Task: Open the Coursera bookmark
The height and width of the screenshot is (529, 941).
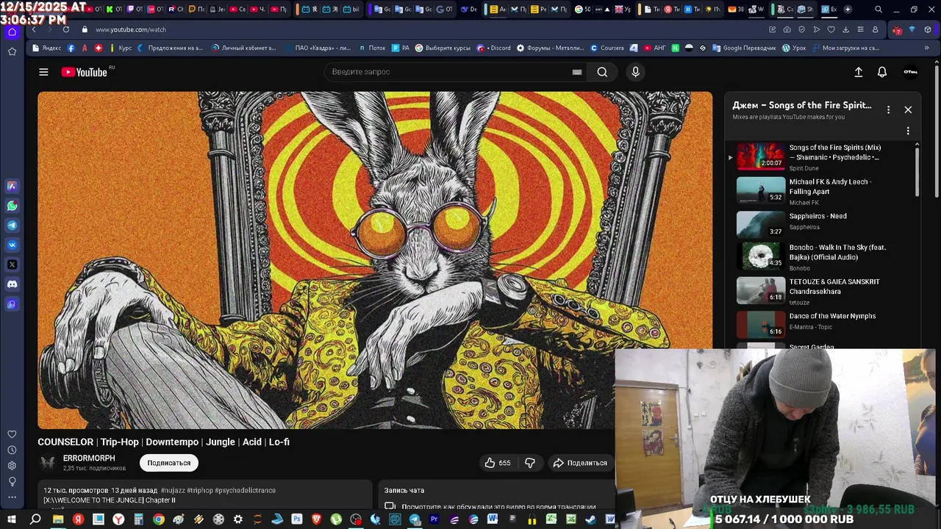Action: tap(607, 48)
